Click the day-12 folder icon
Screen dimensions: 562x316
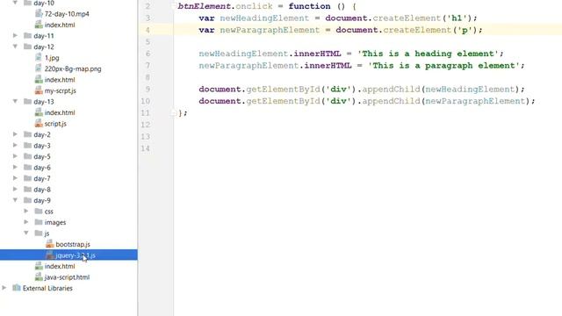tap(27, 47)
